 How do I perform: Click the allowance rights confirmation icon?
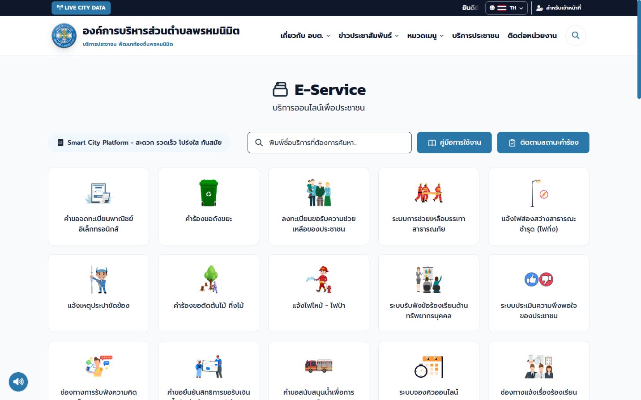click(209, 366)
